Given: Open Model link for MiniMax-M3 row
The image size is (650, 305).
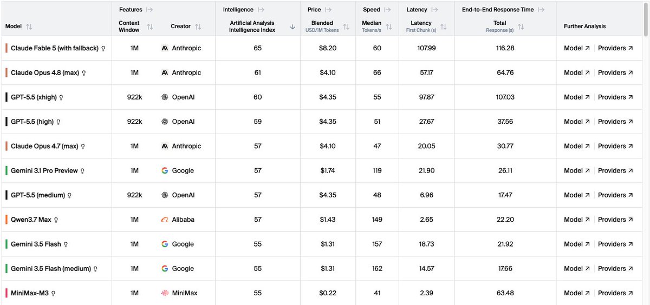Looking at the screenshot, I should 577,293.
